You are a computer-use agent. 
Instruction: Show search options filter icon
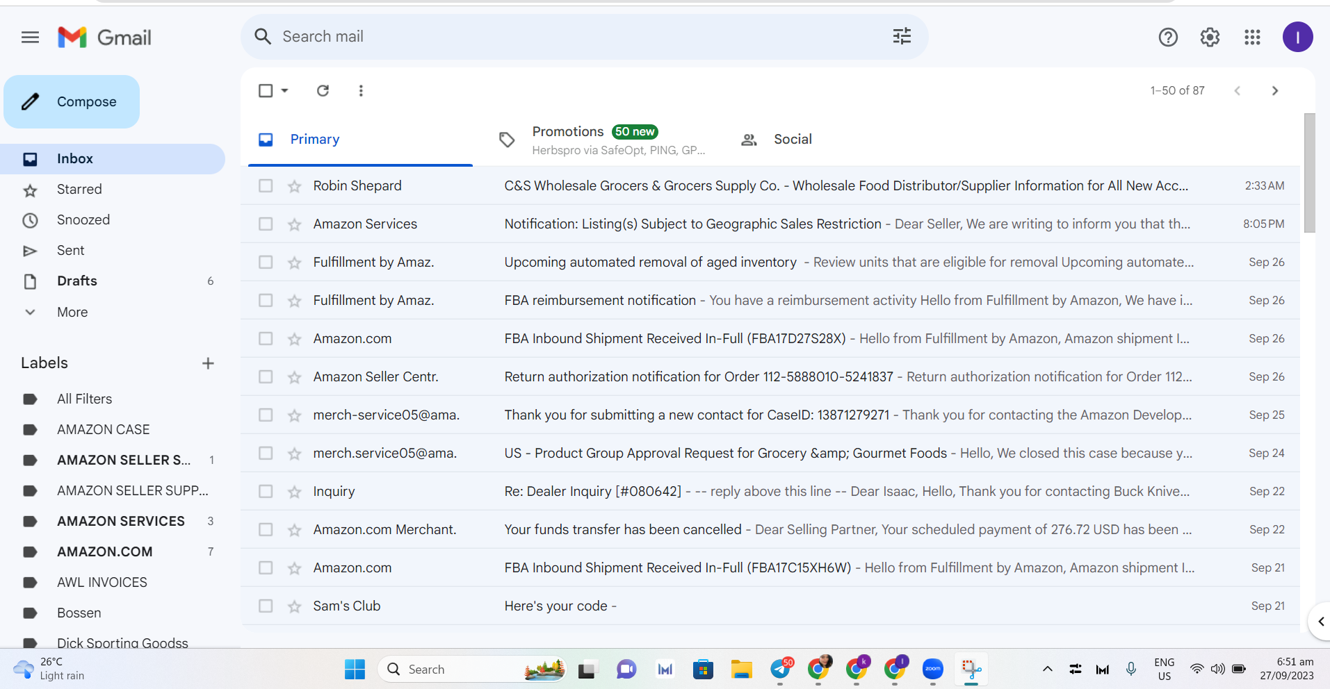click(x=902, y=37)
